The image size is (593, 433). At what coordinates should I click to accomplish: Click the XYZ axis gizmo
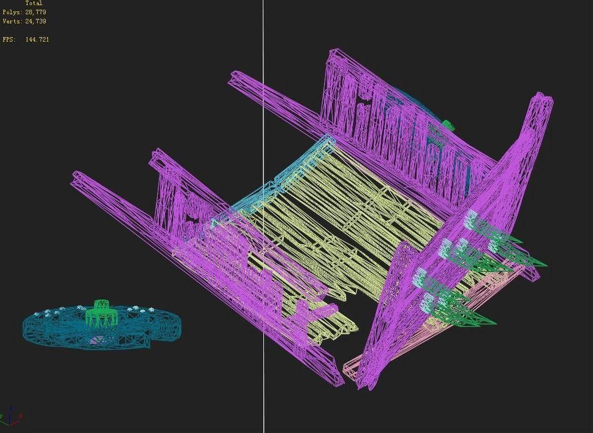pos(11,416)
